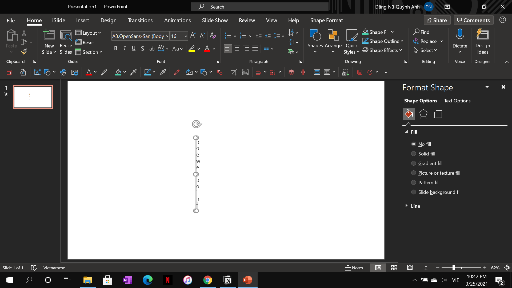Viewport: 512px width, 288px height.
Task: Click the Share button
Action: tap(437, 20)
